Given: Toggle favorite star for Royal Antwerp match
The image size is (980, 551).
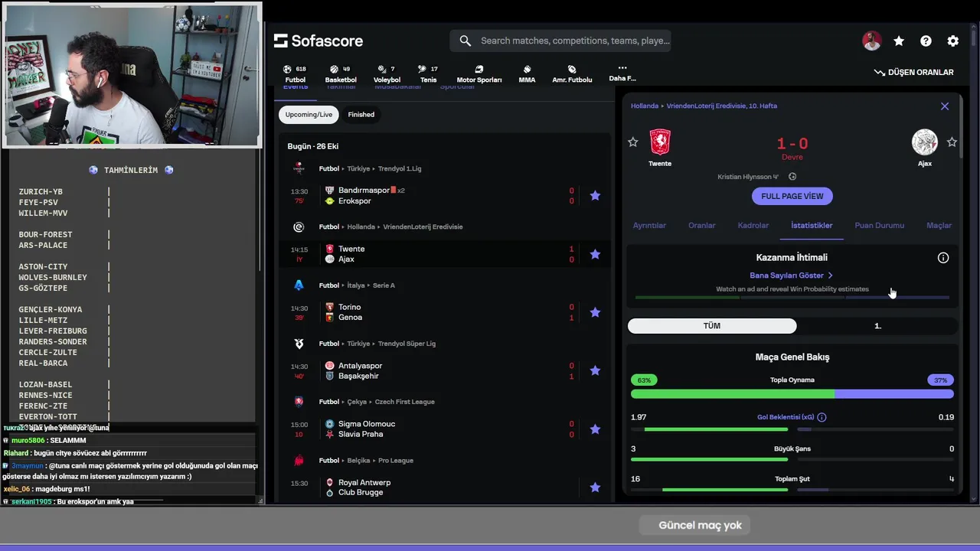Looking at the screenshot, I should 595,487.
